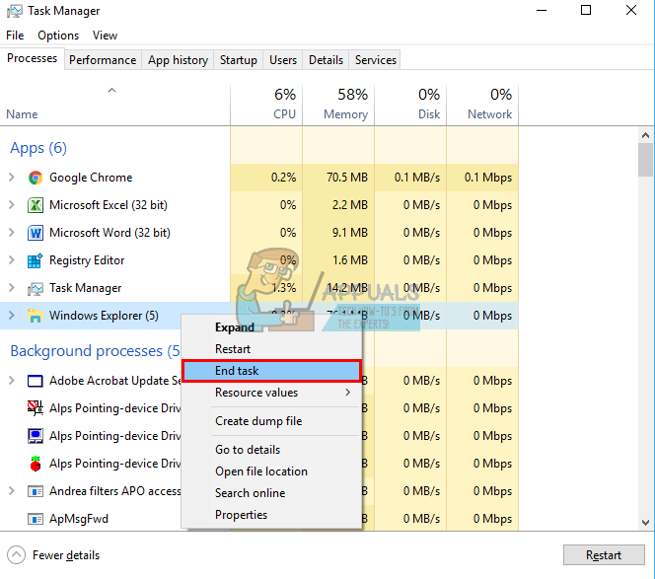Expand the Task Manager process group
Viewport: 655px width, 579px height.
(12, 287)
